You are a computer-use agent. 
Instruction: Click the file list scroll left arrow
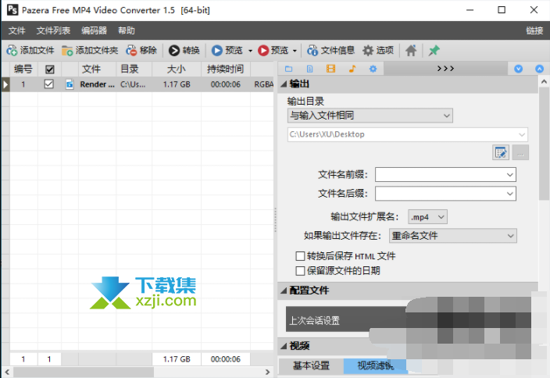click(7, 372)
